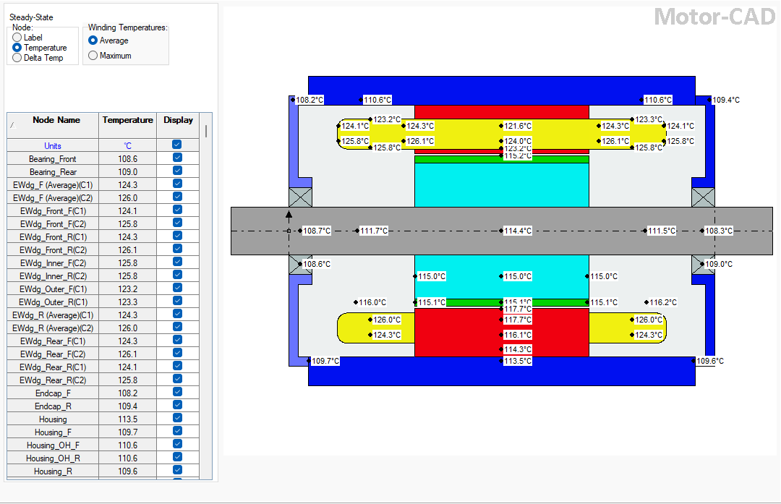The image size is (781, 504).
Task: Select EWdg_F (Average)(C2) row name
Action: 52,197
